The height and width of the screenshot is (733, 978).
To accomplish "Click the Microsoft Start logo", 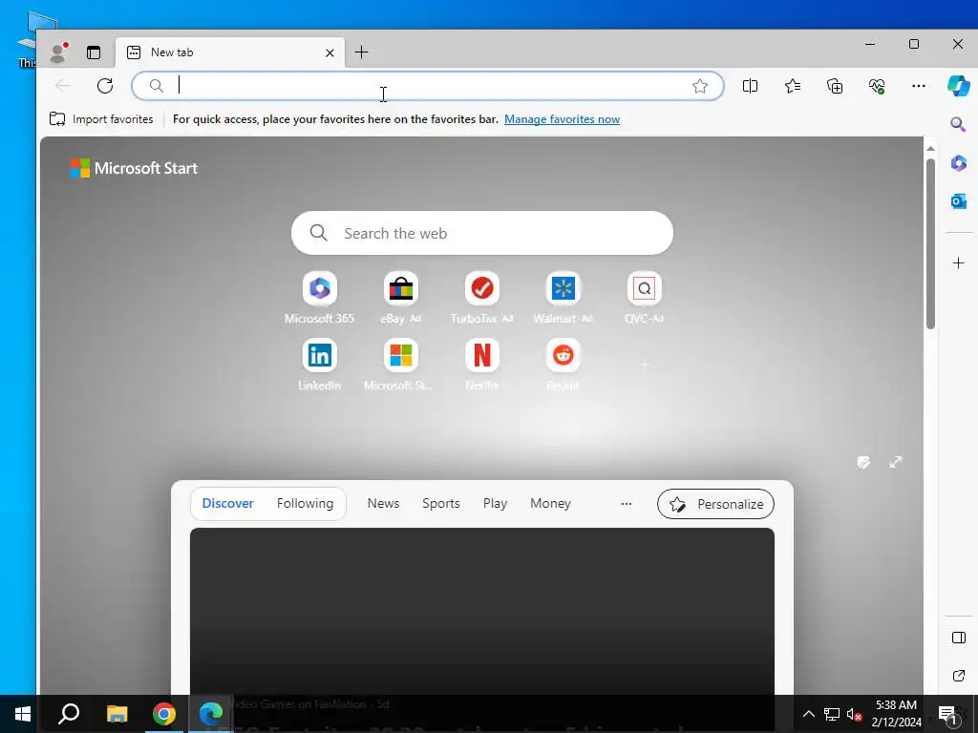I will click(134, 168).
